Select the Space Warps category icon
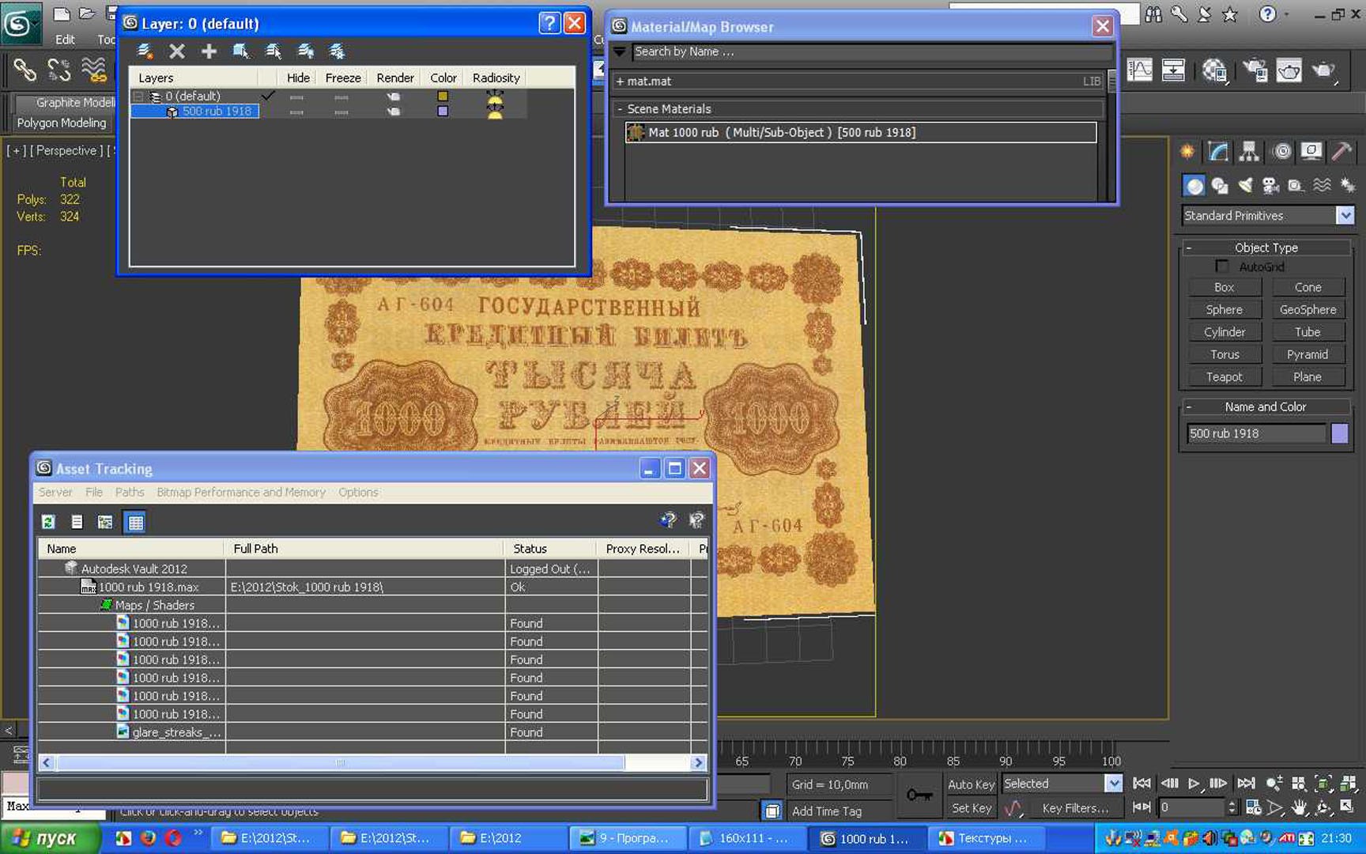Image resolution: width=1366 pixels, height=854 pixels. 1322,186
